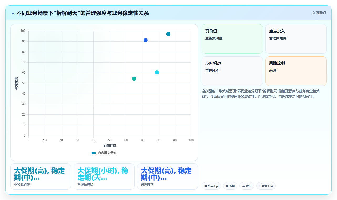
Task: Click the 内容重点分布 legend label
Action: (x=107, y=153)
